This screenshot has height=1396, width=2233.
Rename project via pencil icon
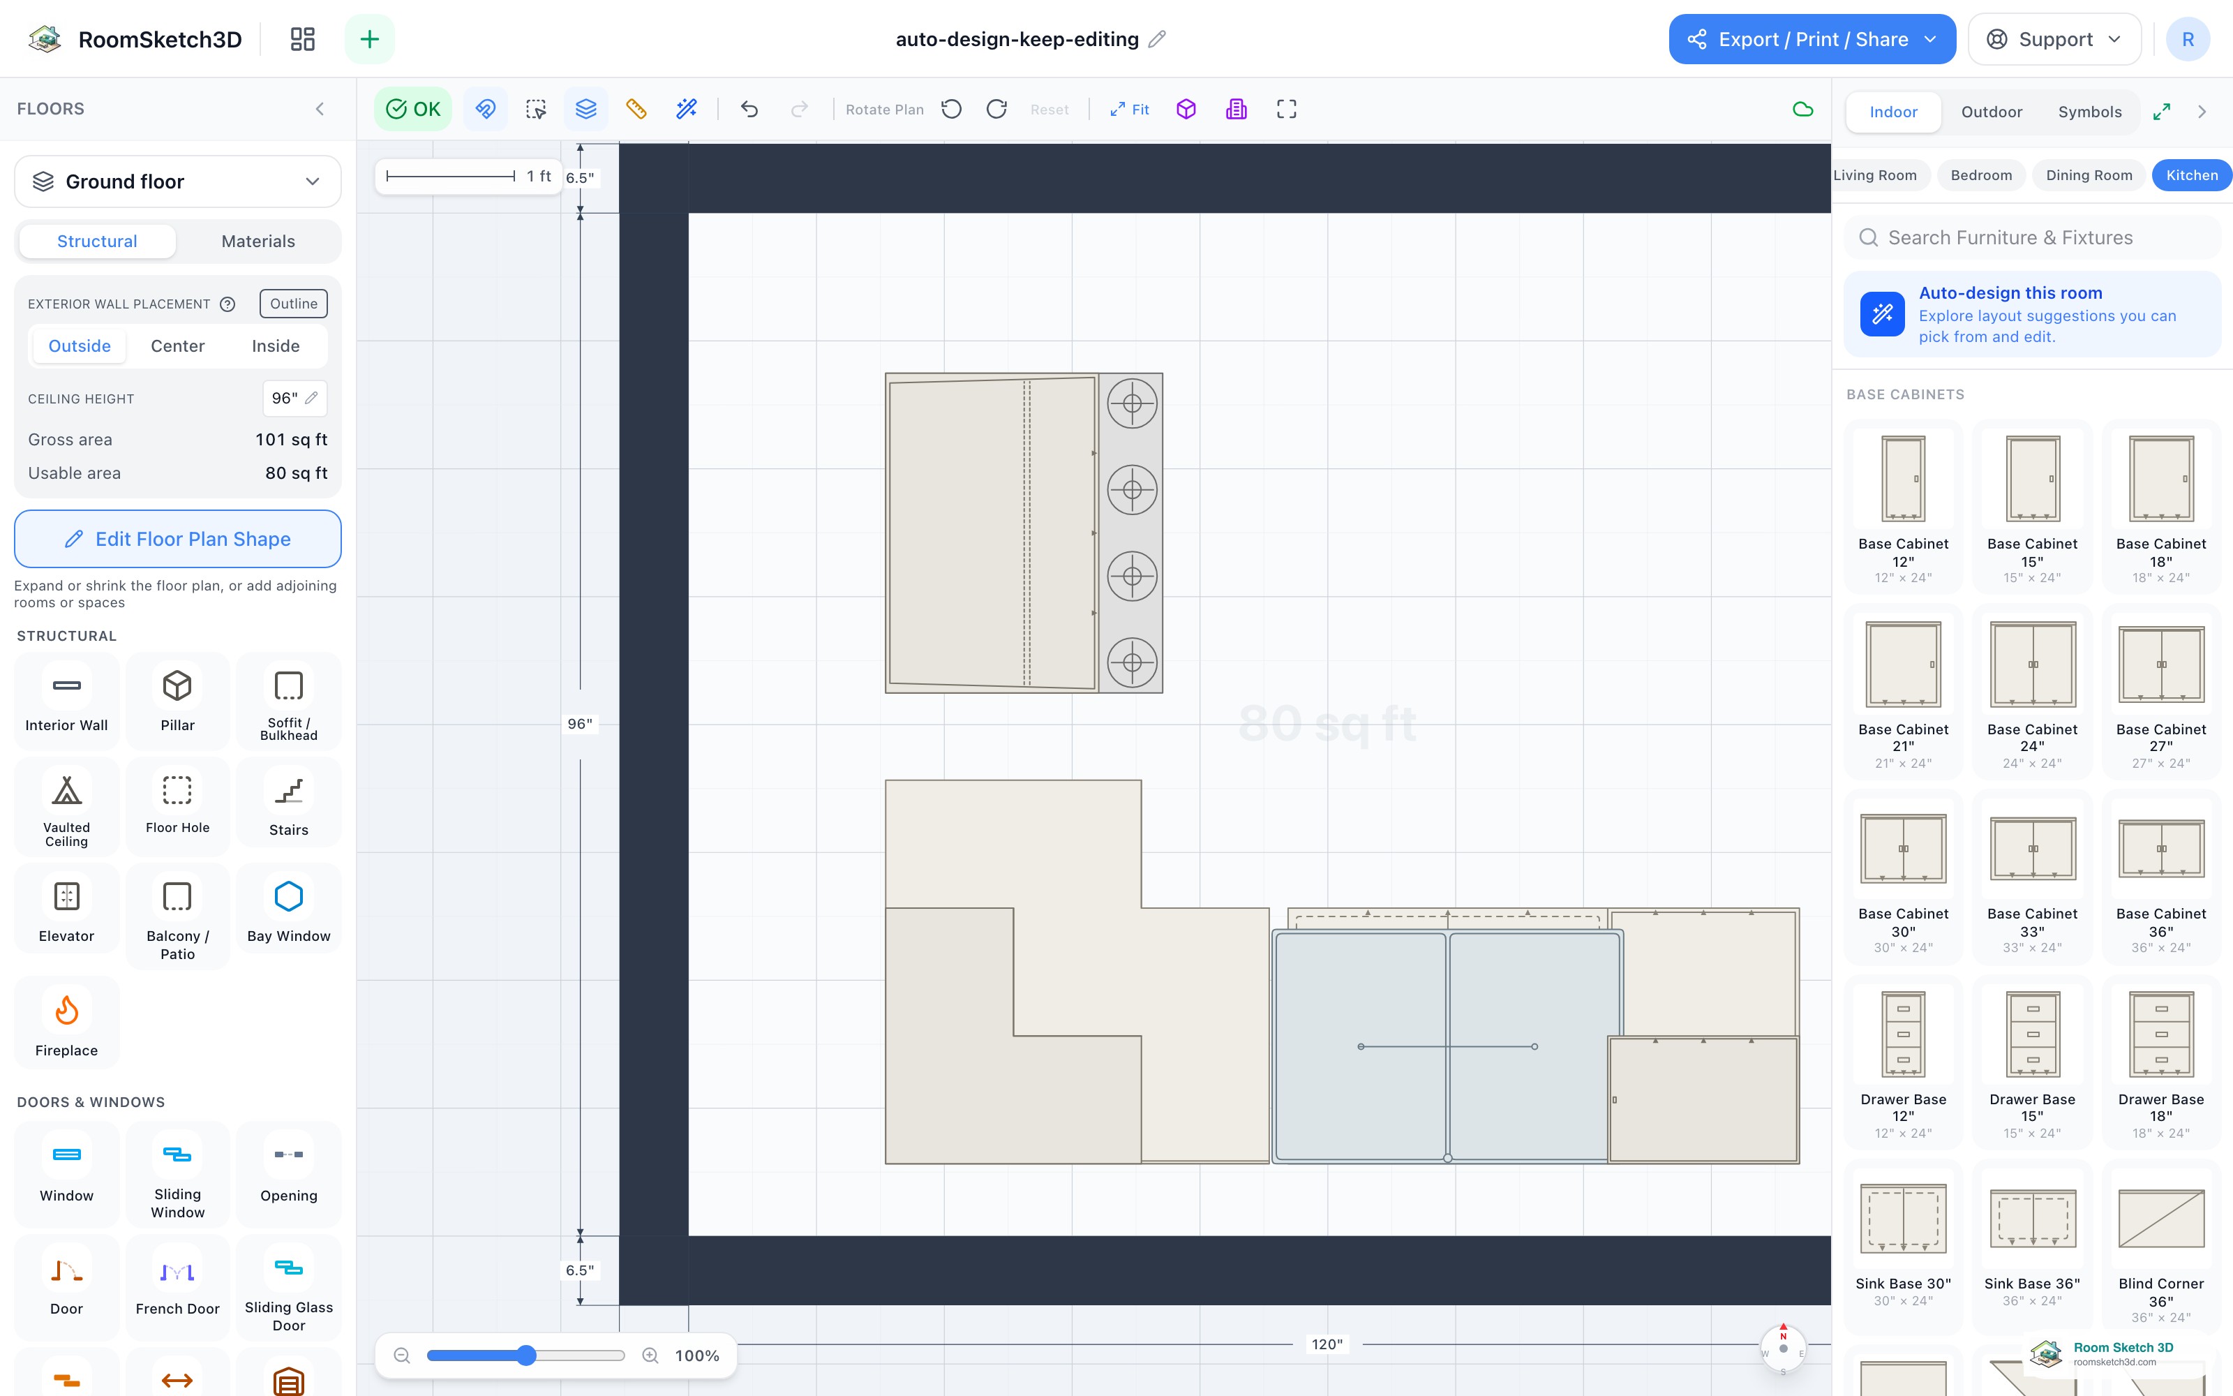[x=1157, y=39]
